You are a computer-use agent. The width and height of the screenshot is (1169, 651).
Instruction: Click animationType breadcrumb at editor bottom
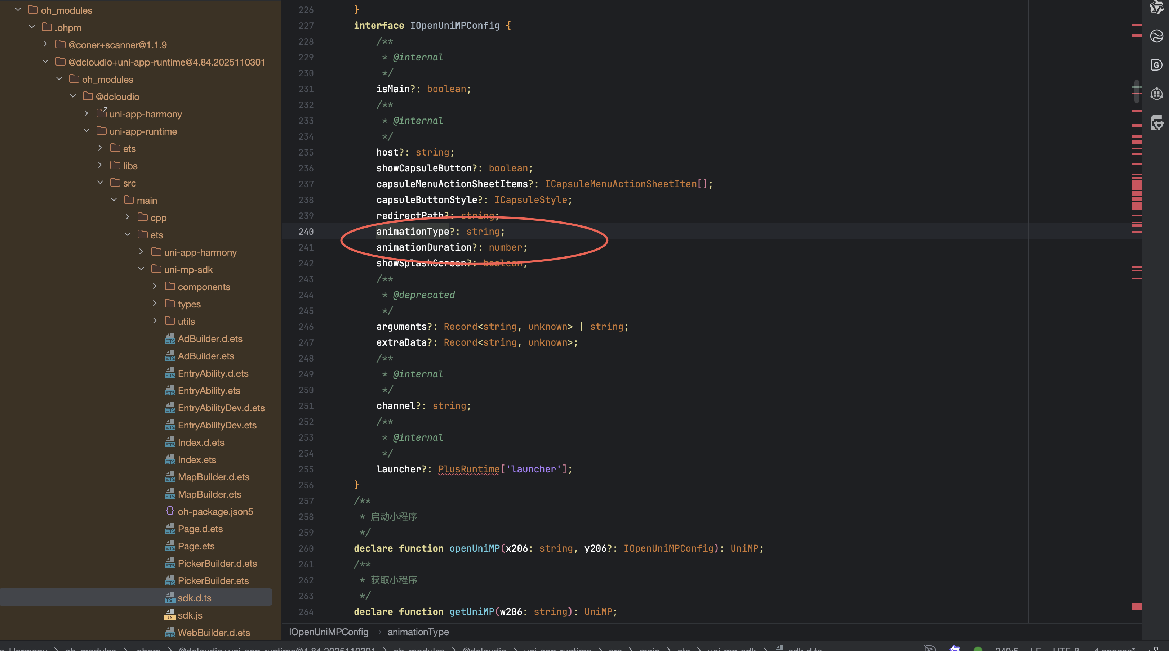click(418, 632)
